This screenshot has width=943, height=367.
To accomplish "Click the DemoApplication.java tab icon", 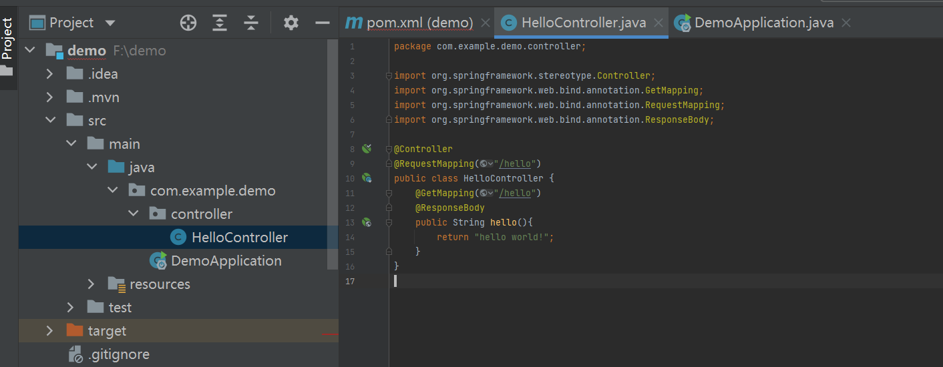I will [x=683, y=23].
